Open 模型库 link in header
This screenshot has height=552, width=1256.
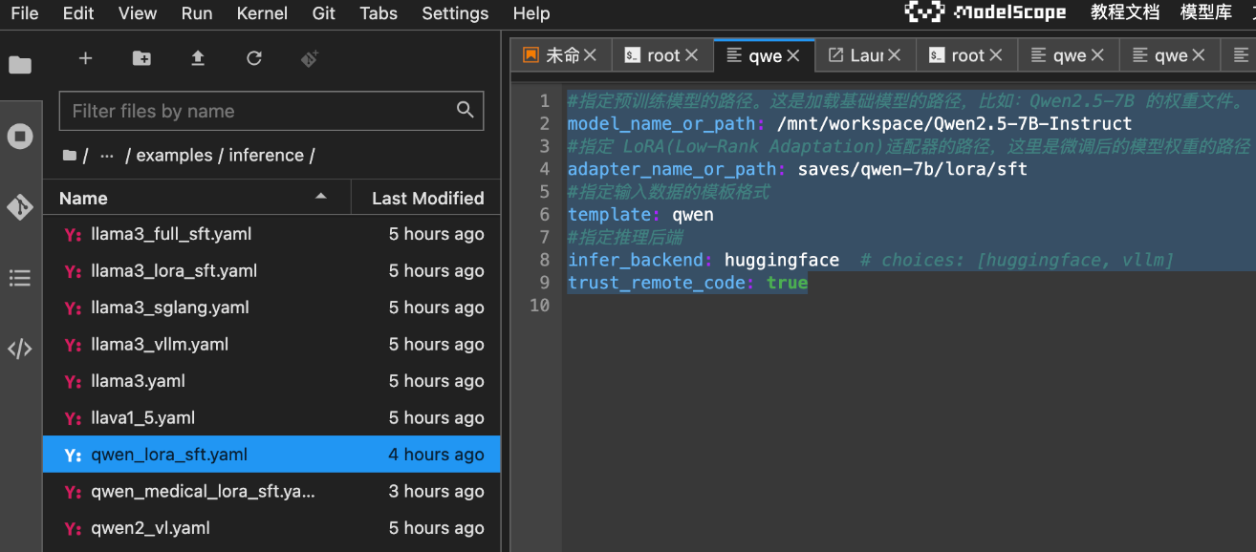pyautogui.click(x=1206, y=12)
